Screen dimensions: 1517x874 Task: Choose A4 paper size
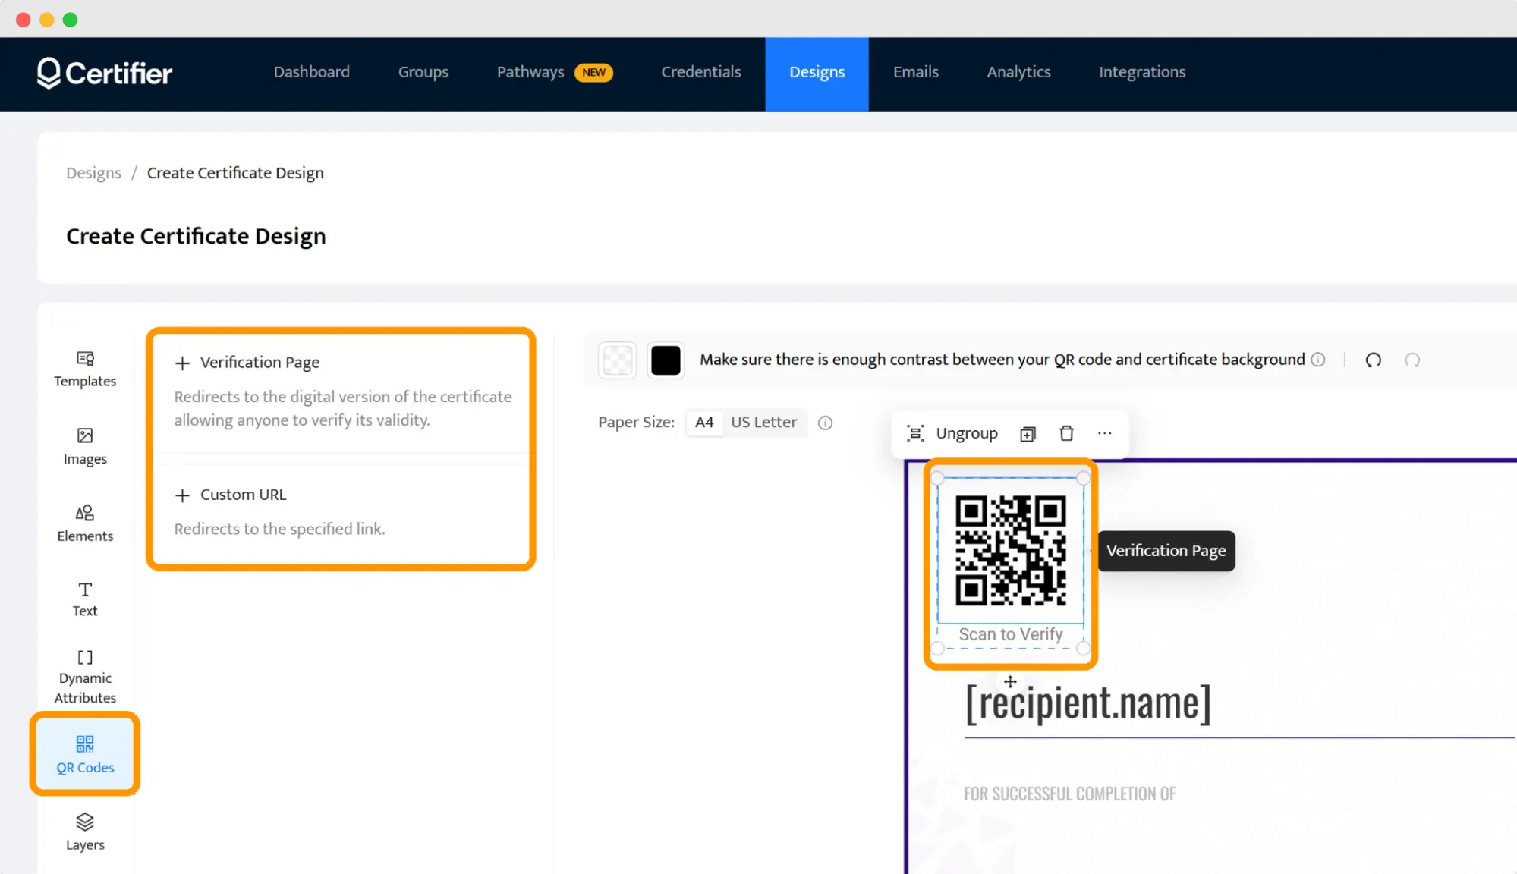(x=704, y=422)
